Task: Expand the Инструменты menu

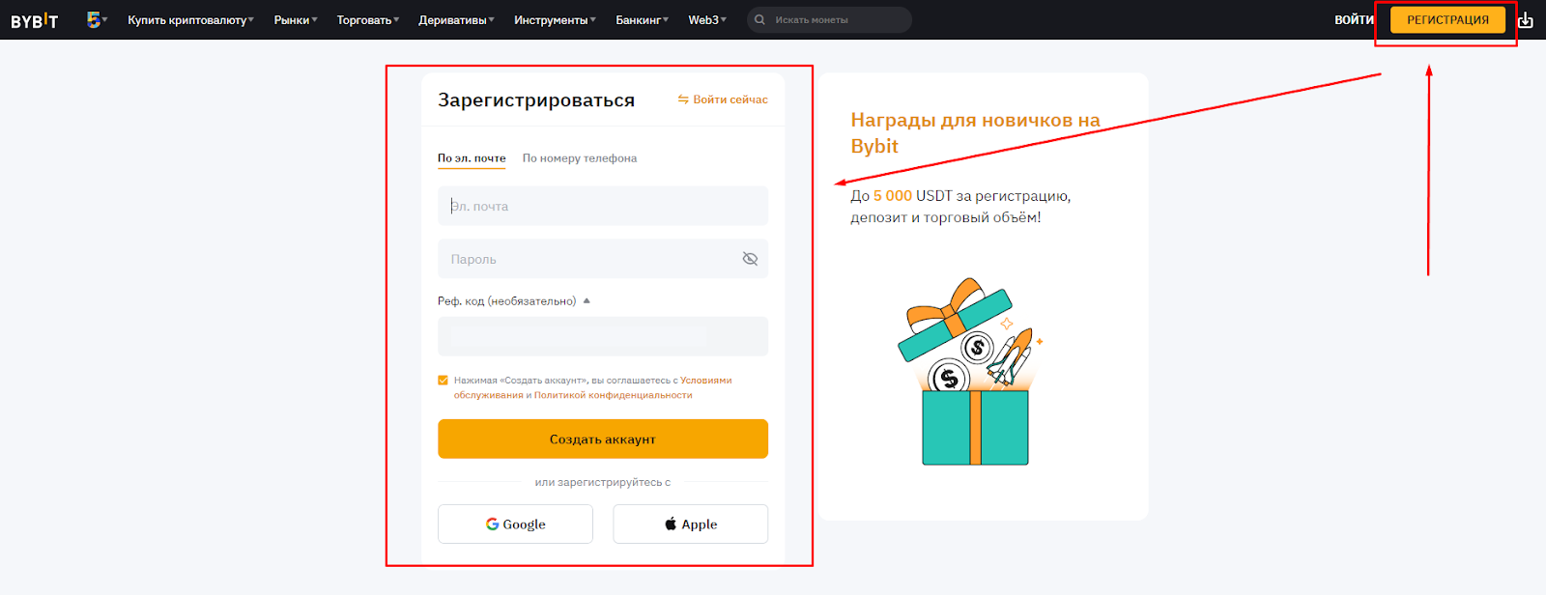Action: tap(555, 20)
